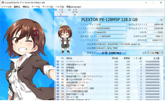Image resolution: width=165 pixels, height=104 pixels.
Task: Click the total host writes value 10154 GB
Action: click(155, 28)
